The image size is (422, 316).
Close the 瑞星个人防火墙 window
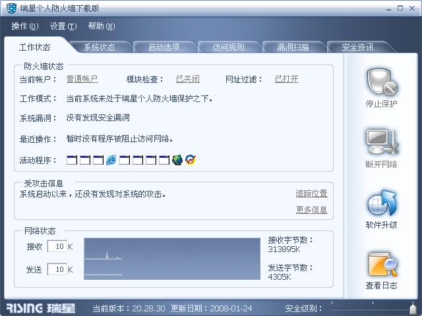[412, 8]
